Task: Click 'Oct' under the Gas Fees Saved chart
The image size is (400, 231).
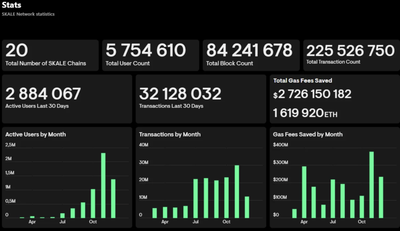Action: 362,222
